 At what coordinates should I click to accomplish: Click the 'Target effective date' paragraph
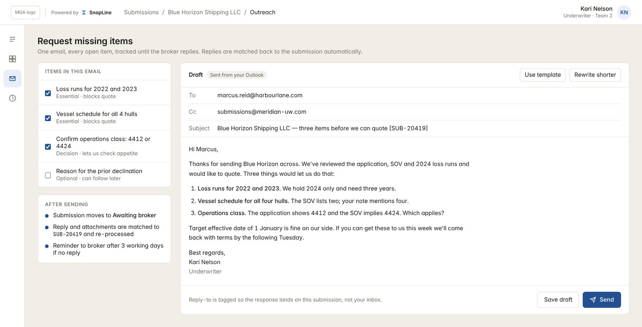click(326, 233)
